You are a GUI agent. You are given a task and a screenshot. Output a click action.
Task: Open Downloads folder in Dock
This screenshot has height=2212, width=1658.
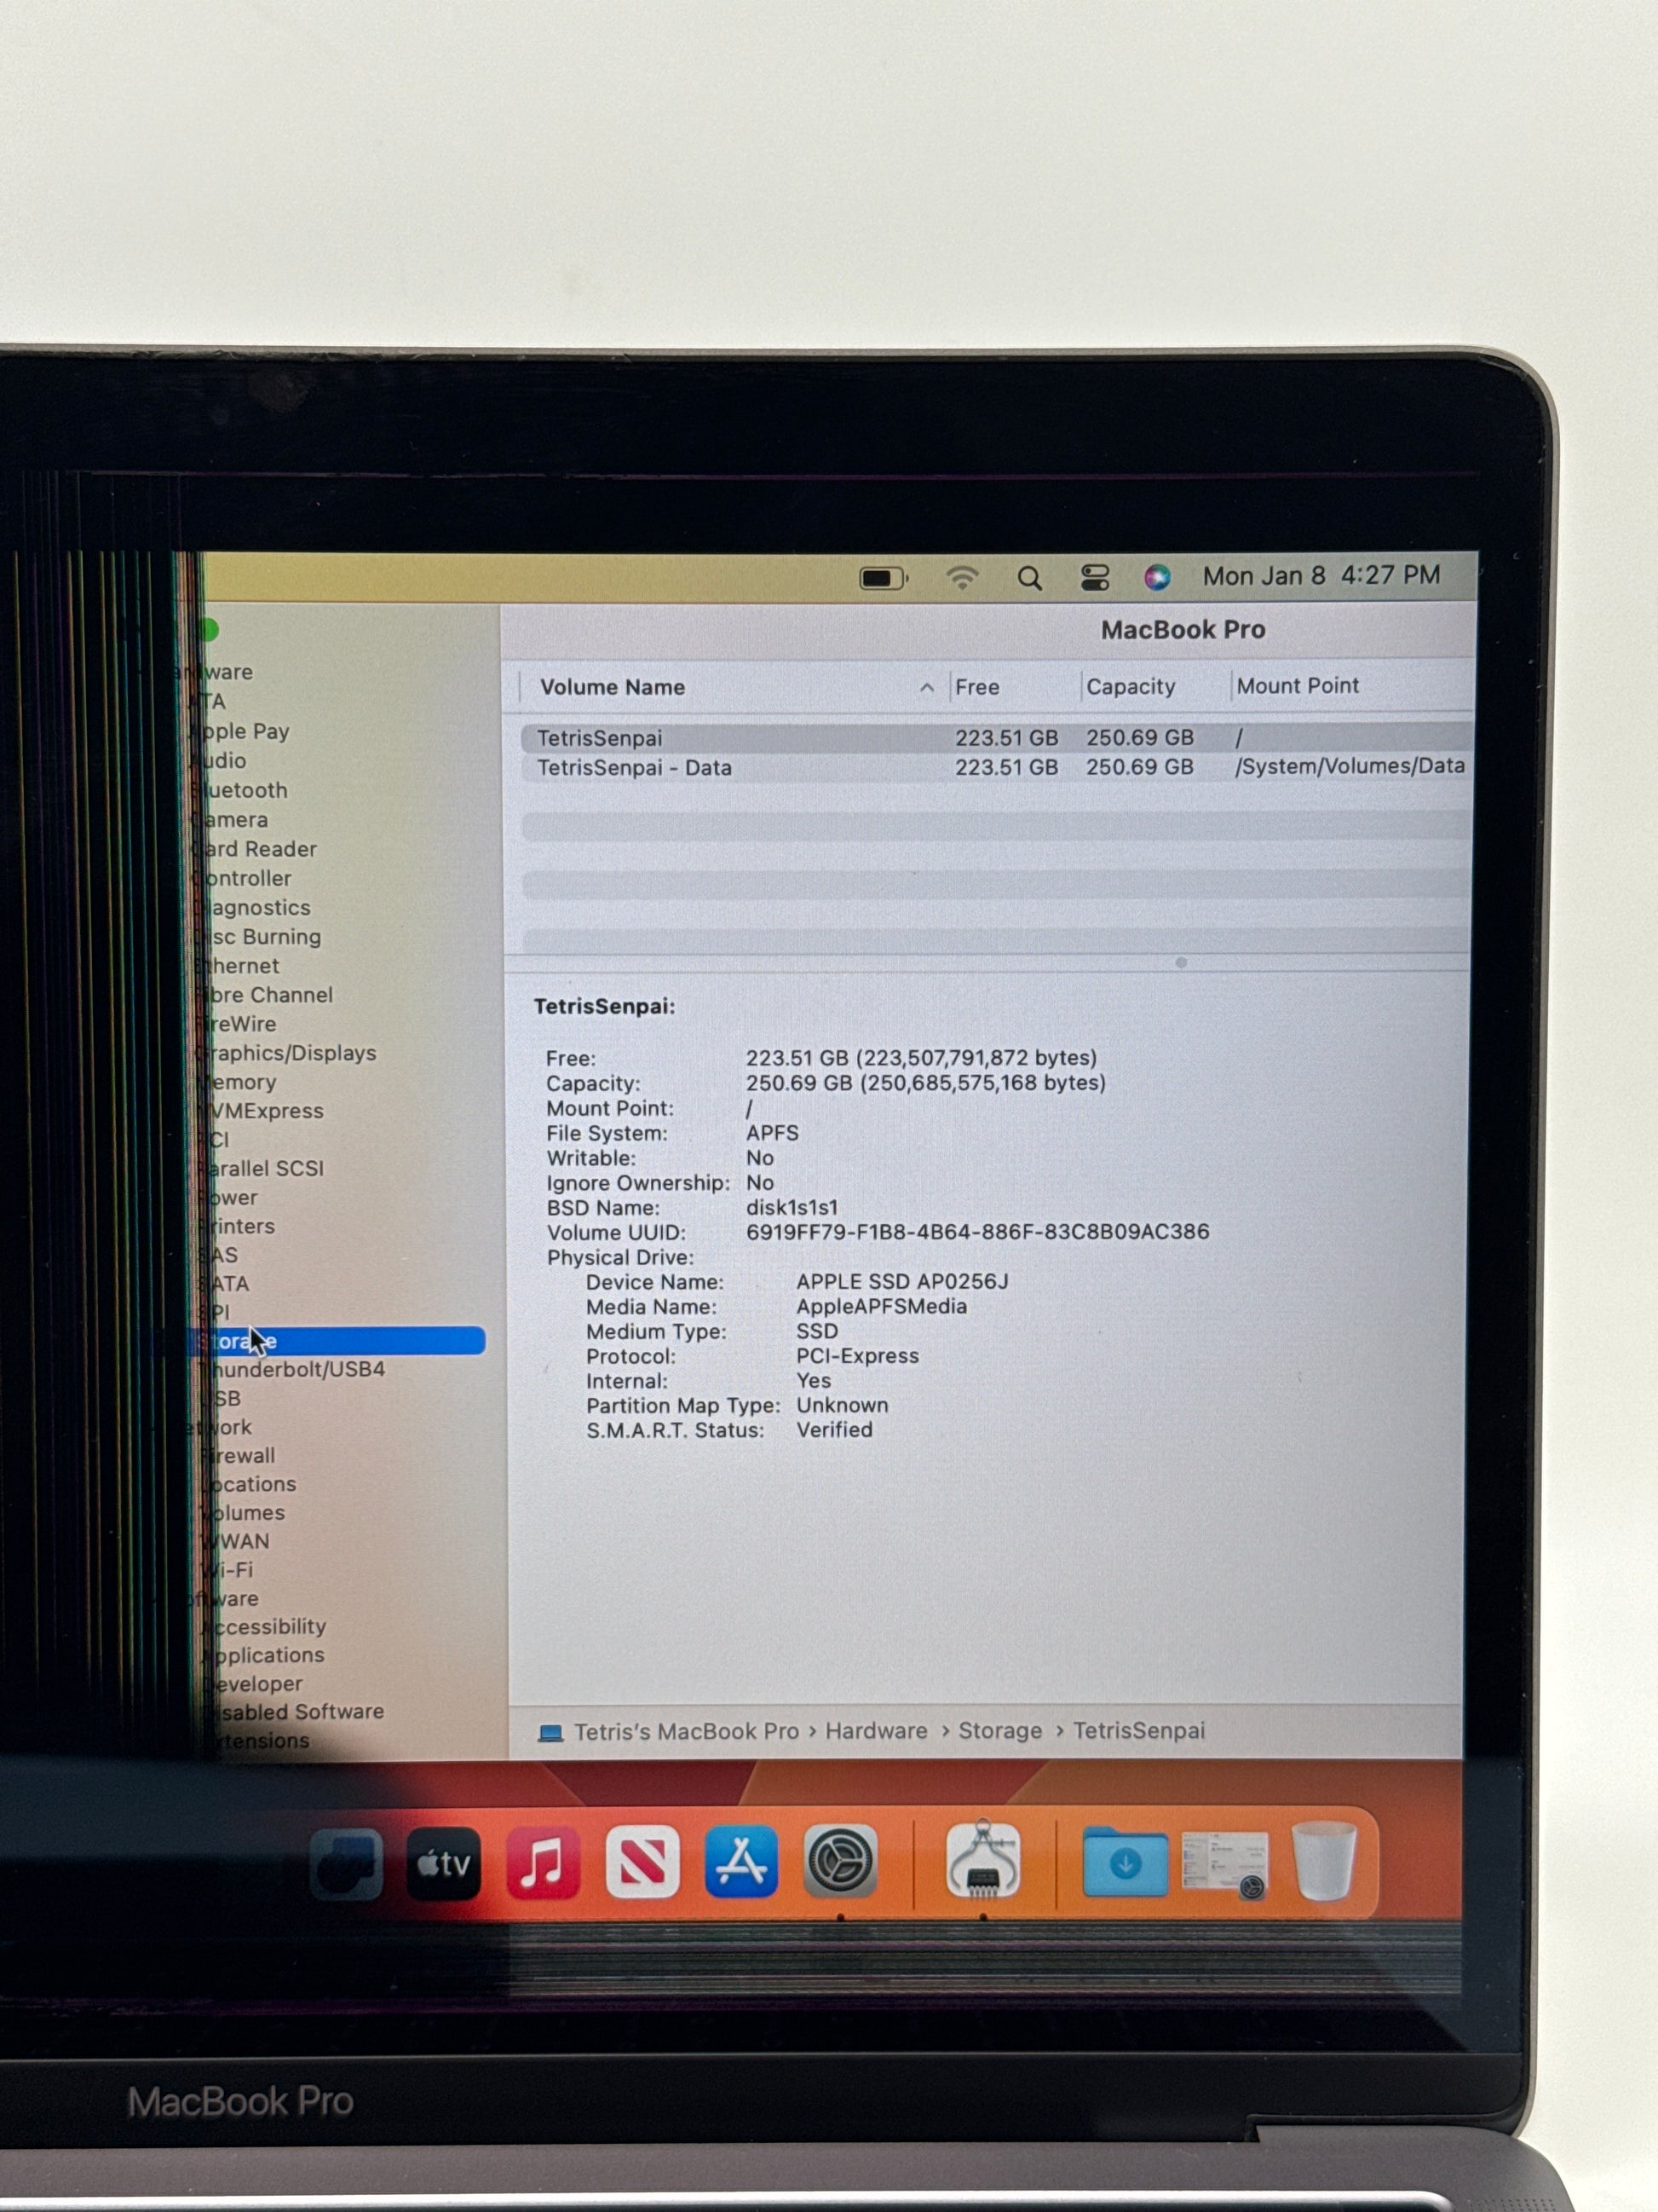(1125, 1863)
